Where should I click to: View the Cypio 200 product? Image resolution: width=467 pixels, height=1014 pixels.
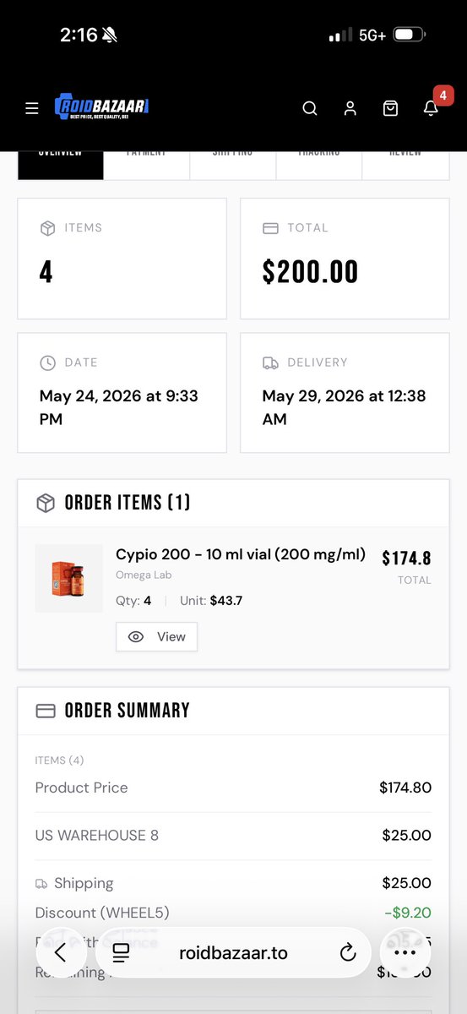(156, 637)
